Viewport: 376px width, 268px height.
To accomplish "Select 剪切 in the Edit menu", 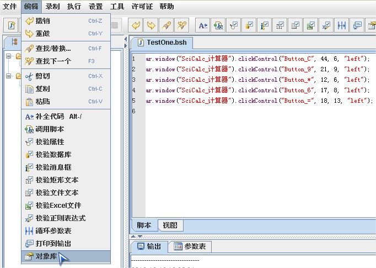I will tap(43, 76).
